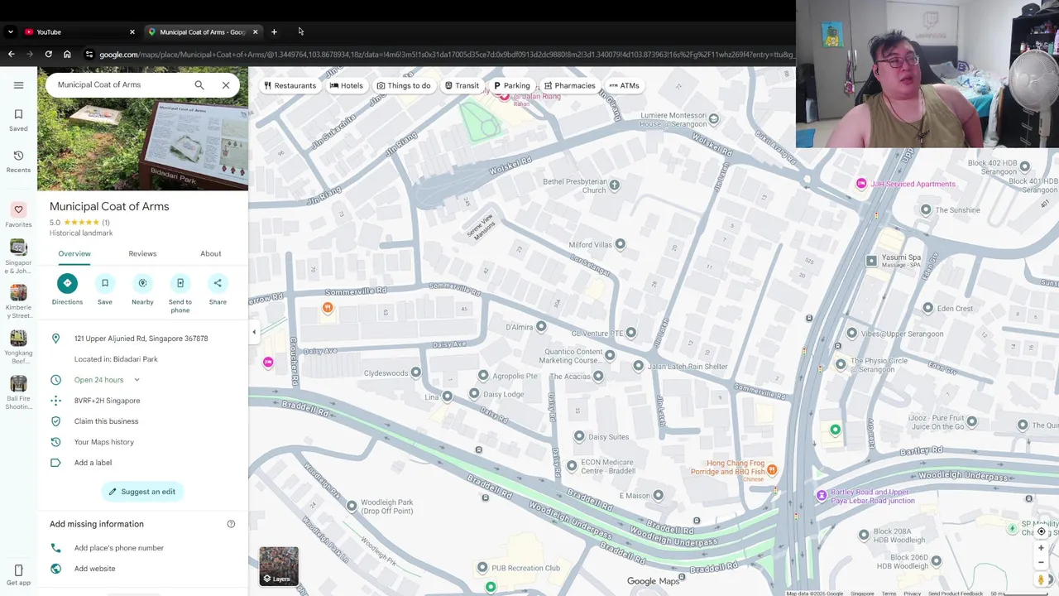Open Saved places in sidebar
Viewport: 1059px width, 596px height.
[18, 120]
